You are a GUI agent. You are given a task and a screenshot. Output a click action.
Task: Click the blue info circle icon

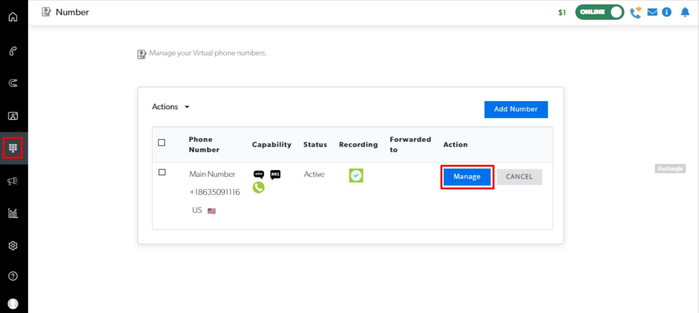pos(666,12)
